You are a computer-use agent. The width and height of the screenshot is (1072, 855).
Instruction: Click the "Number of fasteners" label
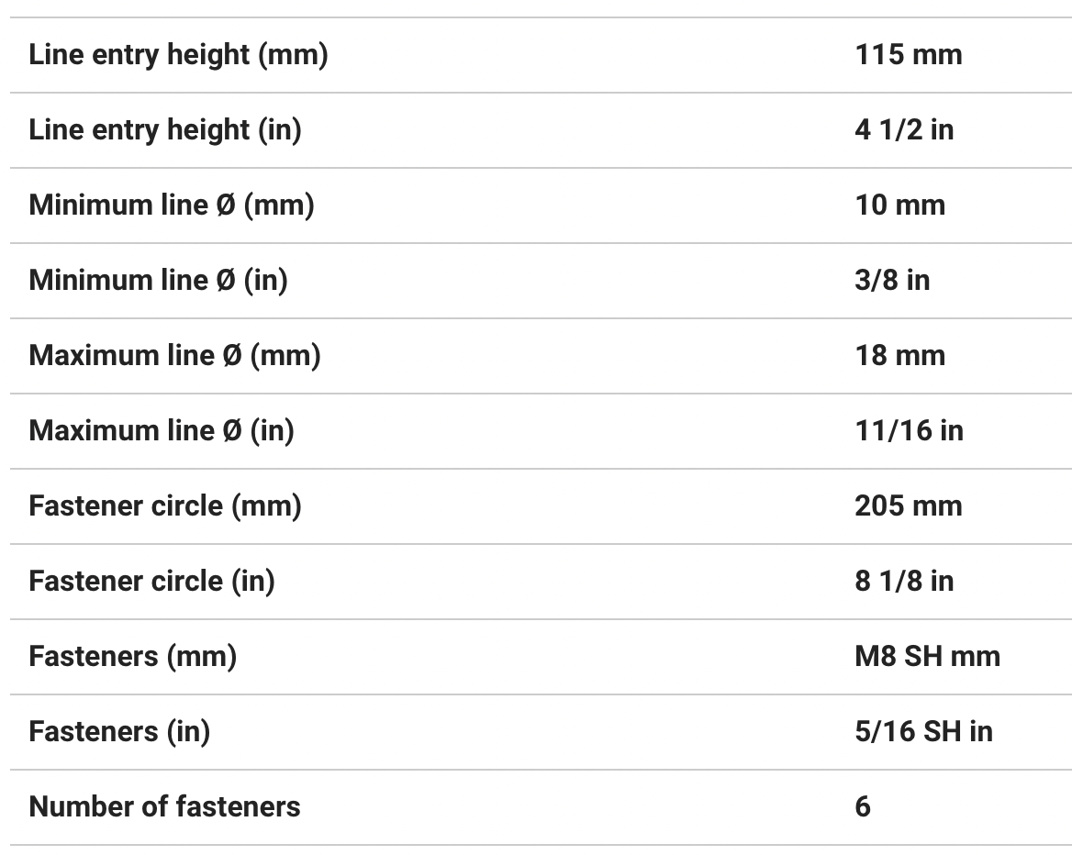(x=164, y=807)
